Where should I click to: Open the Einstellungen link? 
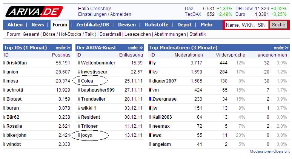pyautogui.click(x=92, y=14)
